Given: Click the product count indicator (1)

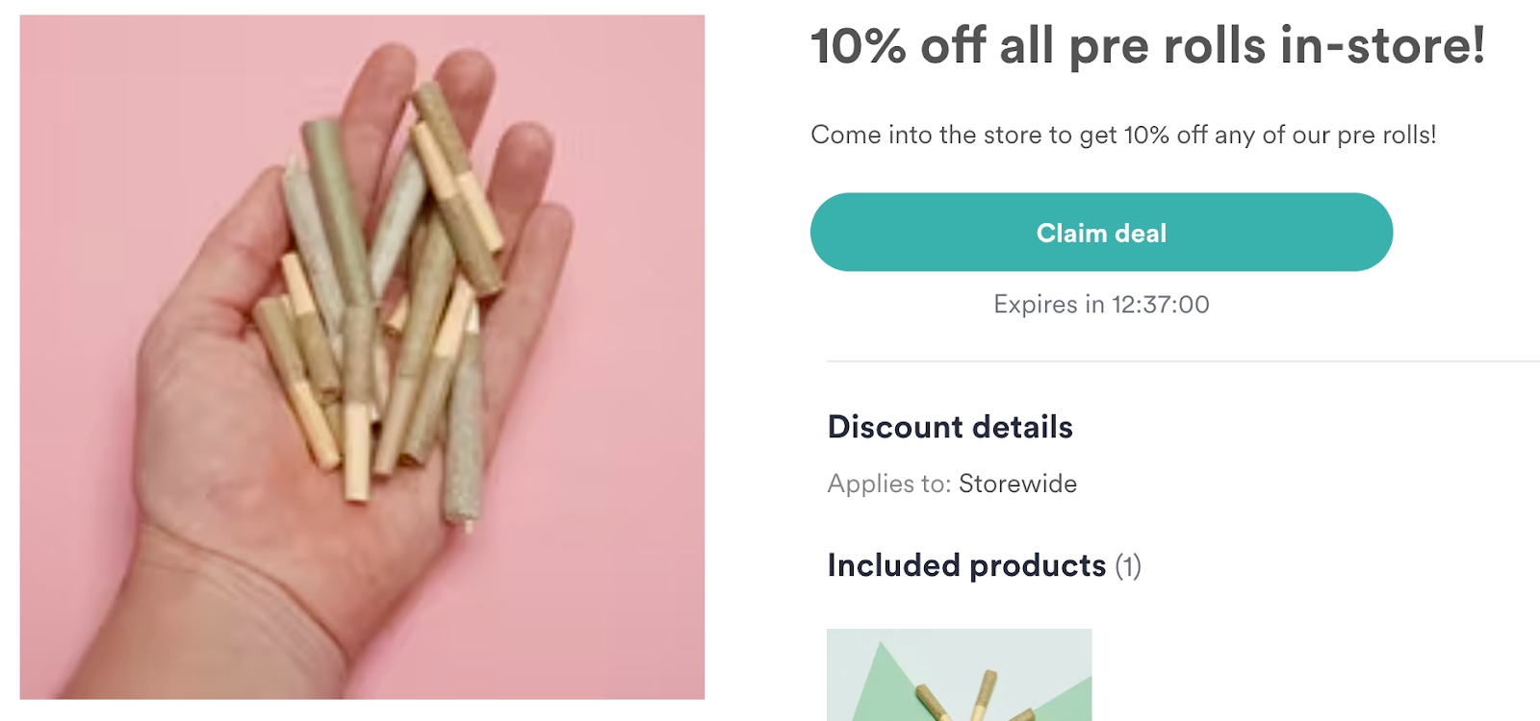Looking at the screenshot, I should (1128, 566).
